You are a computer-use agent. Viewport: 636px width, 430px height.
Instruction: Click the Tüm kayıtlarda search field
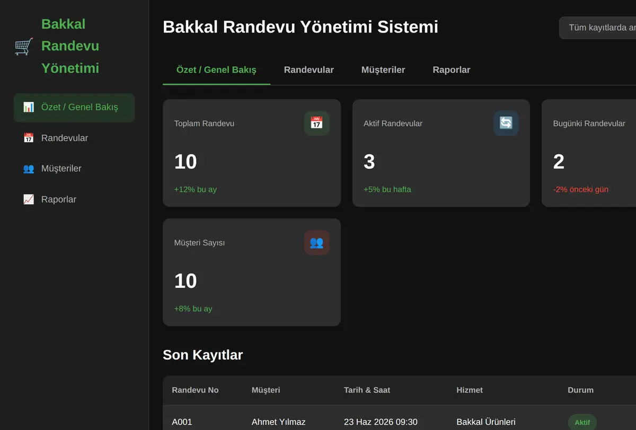[x=598, y=28]
